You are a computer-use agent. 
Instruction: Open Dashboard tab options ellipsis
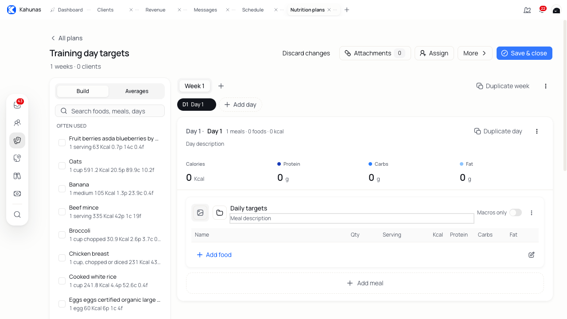click(89, 10)
